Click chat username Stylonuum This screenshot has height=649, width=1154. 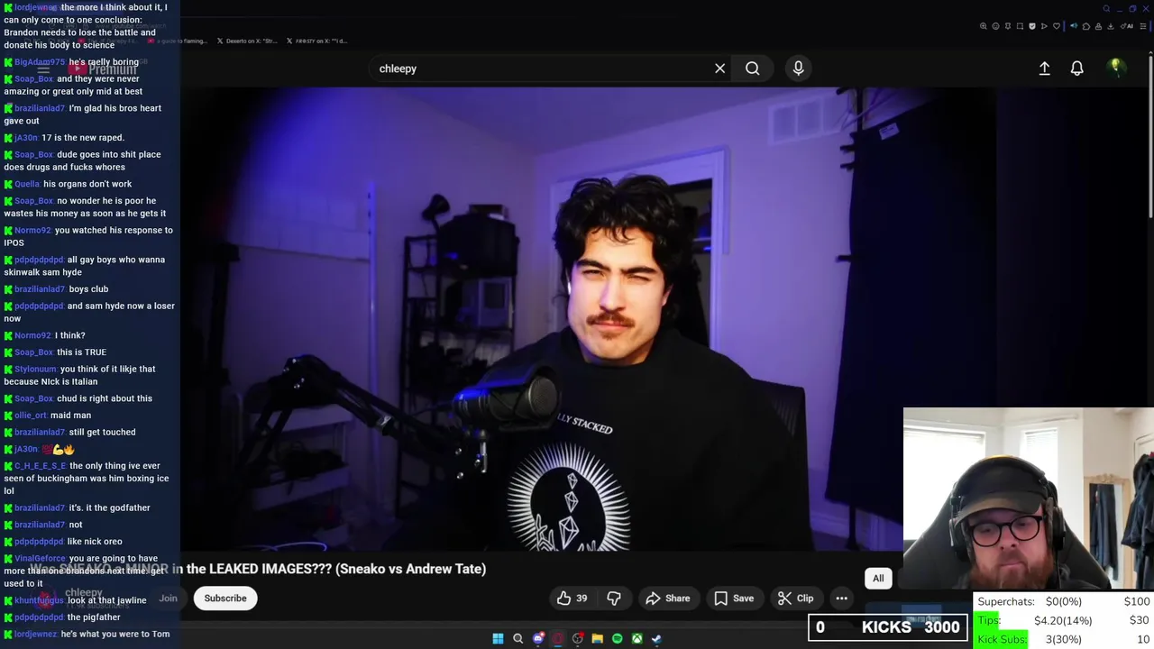tap(35, 370)
